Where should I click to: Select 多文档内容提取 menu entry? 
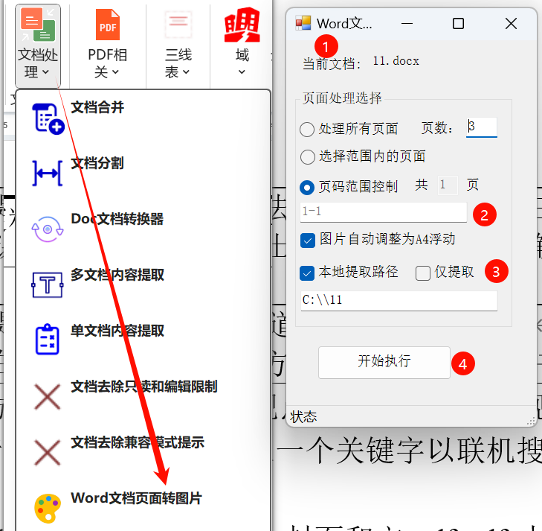click(117, 275)
